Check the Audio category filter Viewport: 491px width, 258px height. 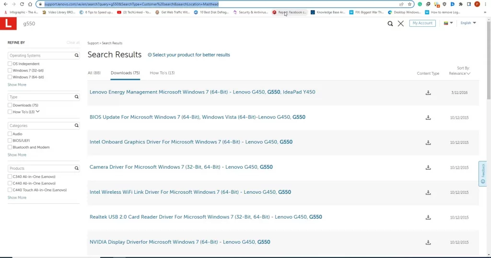10,134
